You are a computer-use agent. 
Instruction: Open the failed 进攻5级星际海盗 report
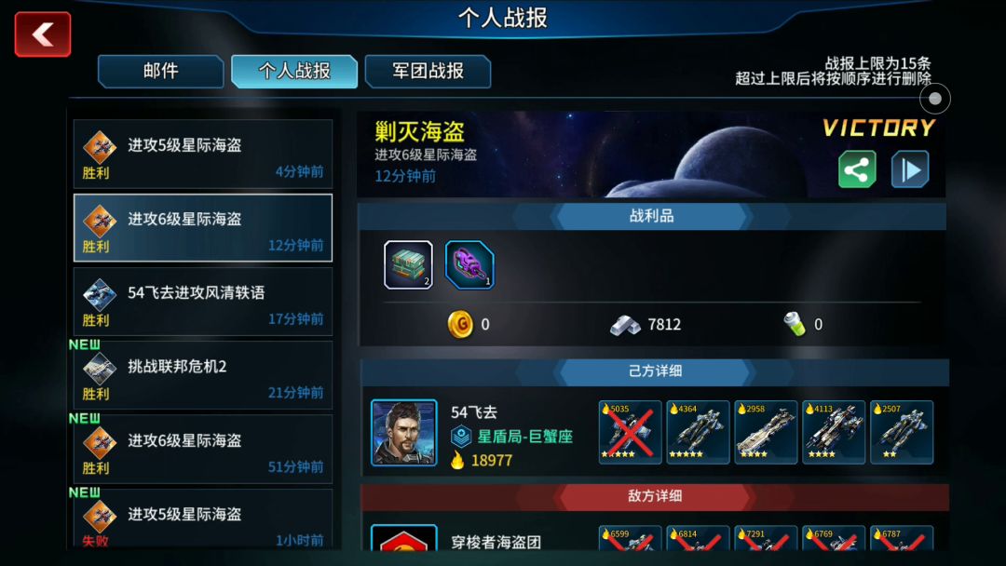tap(203, 519)
